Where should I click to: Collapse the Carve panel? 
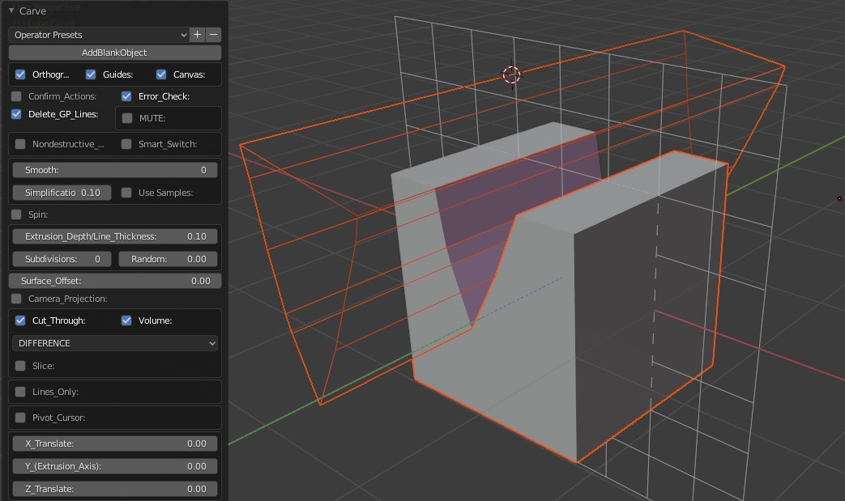coord(12,11)
